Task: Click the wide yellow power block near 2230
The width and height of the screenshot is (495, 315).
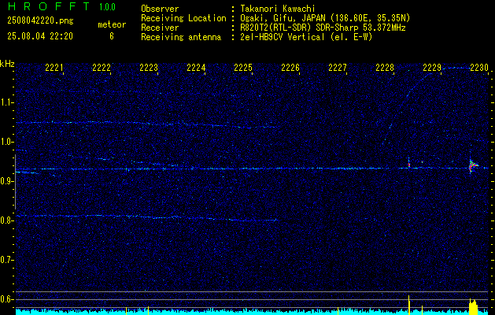Action: [x=474, y=306]
